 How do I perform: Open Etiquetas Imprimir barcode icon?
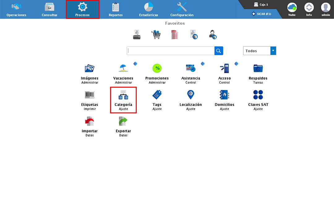[89, 95]
